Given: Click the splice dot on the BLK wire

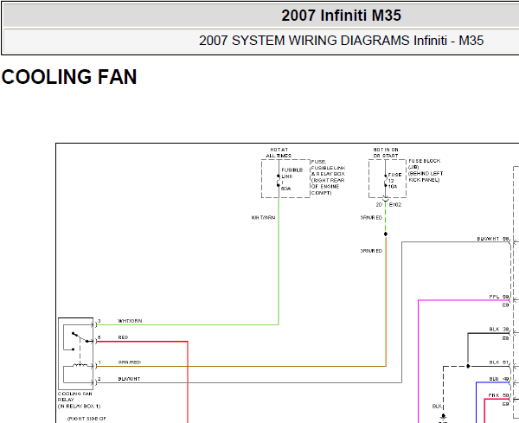Looking at the screenshot, I should [x=468, y=366].
